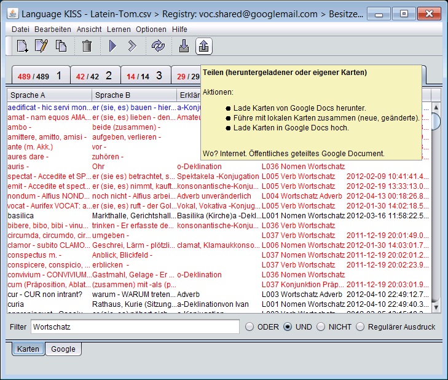Image resolution: width=448 pixels, height=380 pixels.
Task: Switch to the Google tab
Action: tap(63, 349)
